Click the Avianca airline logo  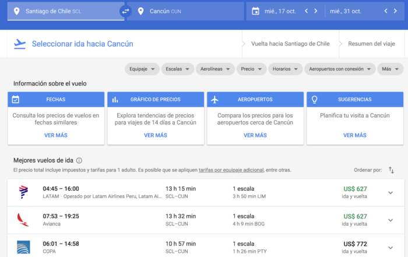[x=23, y=220]
